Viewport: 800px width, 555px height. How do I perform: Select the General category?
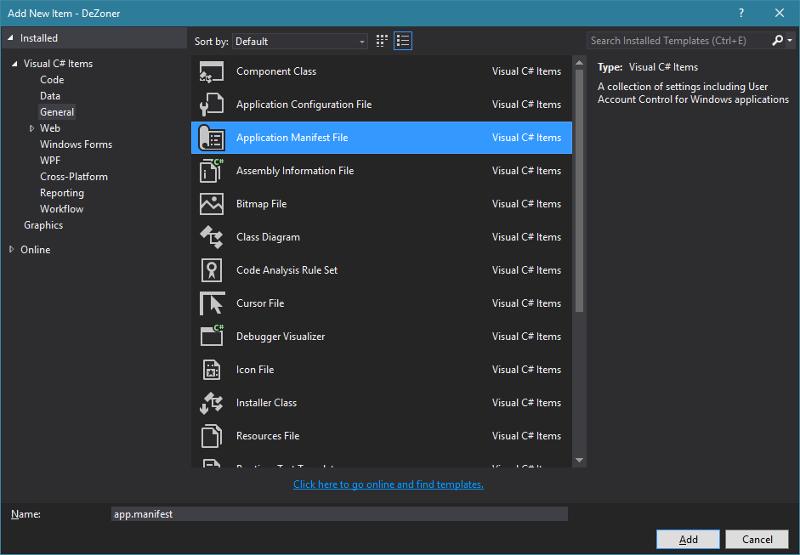pos(57,111)
